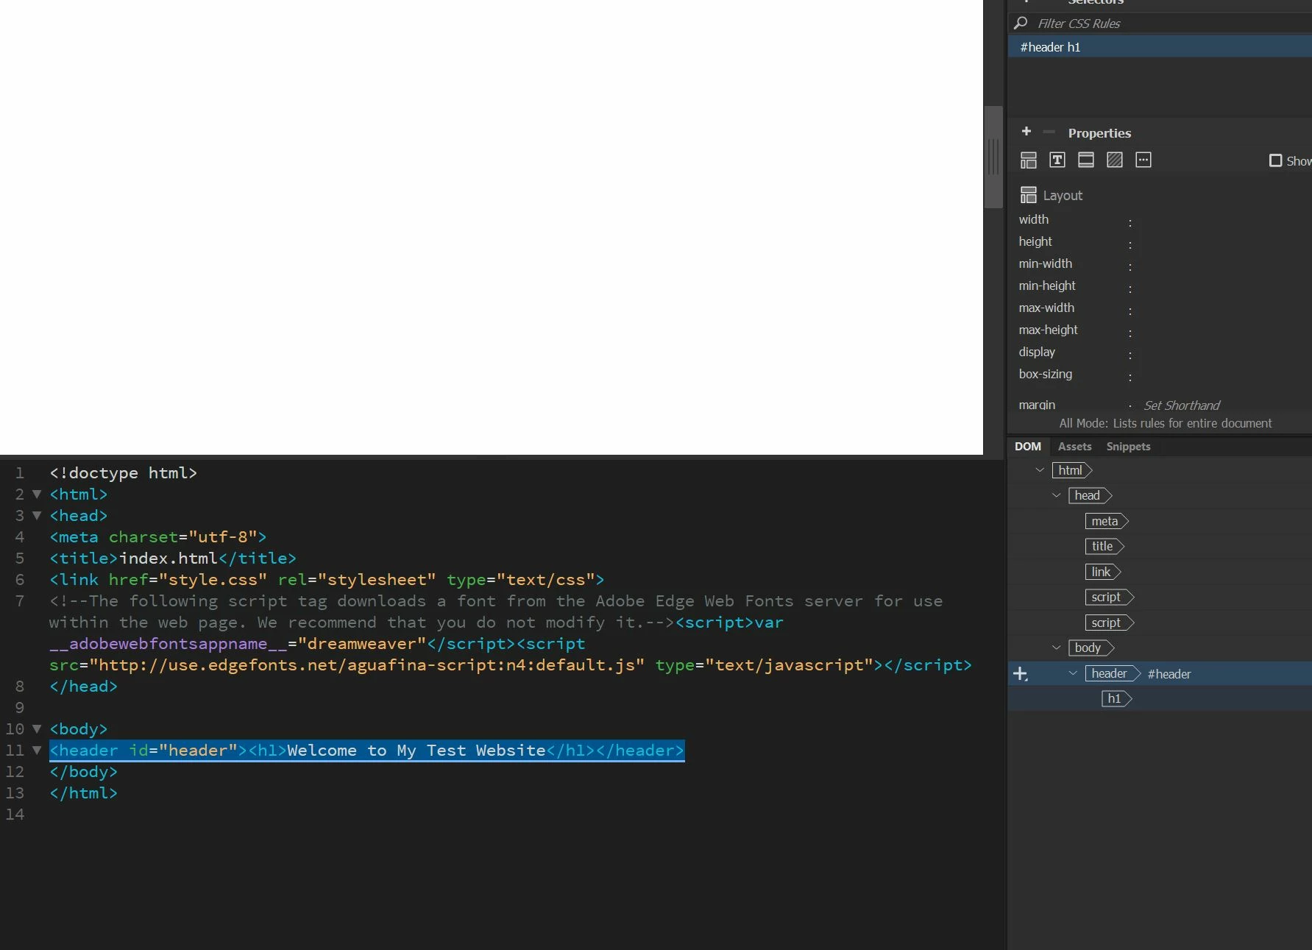Collapse the header node in DOM panel
1312x950 pixels.
click(1073, 673)
